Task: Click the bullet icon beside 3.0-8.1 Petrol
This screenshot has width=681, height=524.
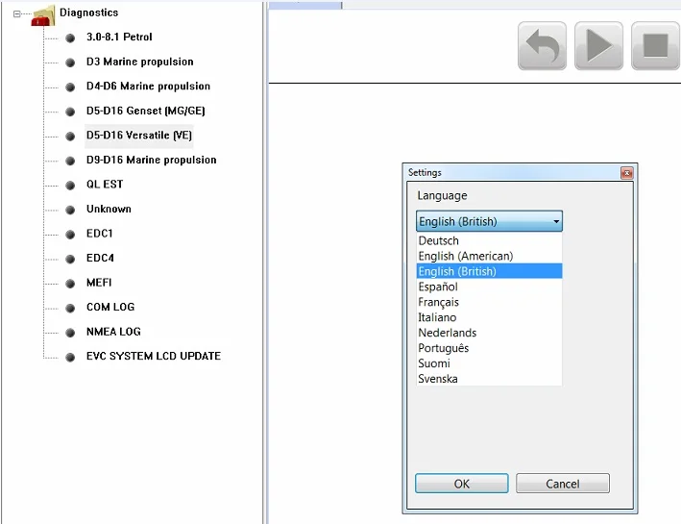Action: [x=70, y=38]
